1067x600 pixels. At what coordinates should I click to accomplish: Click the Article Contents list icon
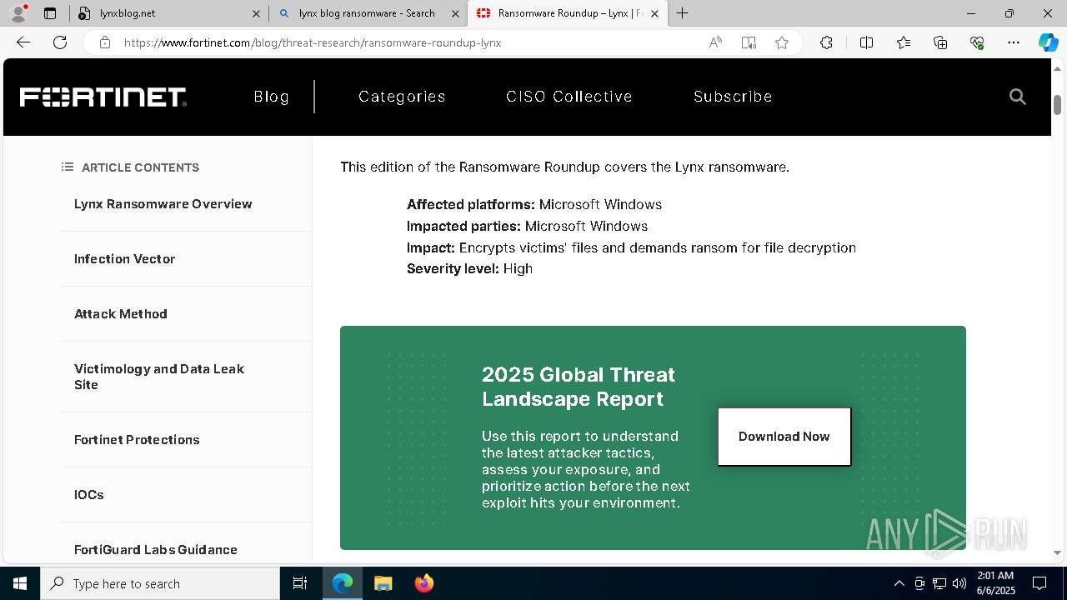(x=68, y=167)
